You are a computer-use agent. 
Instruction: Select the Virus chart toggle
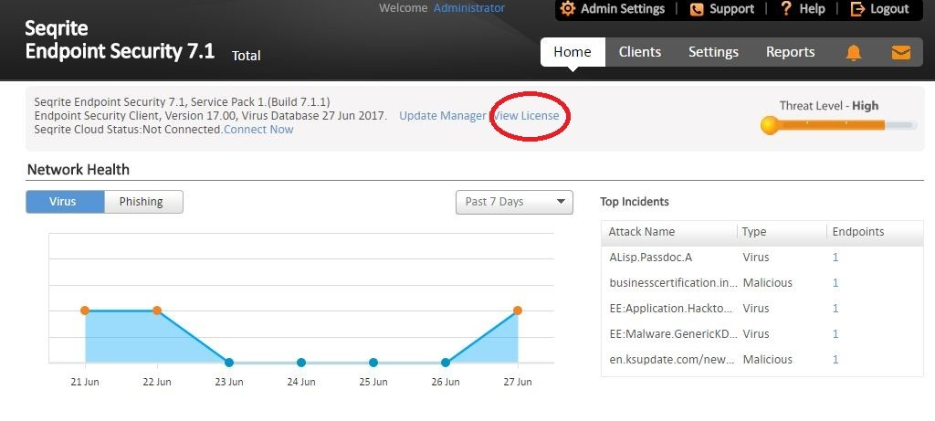(x=65, y=202)
